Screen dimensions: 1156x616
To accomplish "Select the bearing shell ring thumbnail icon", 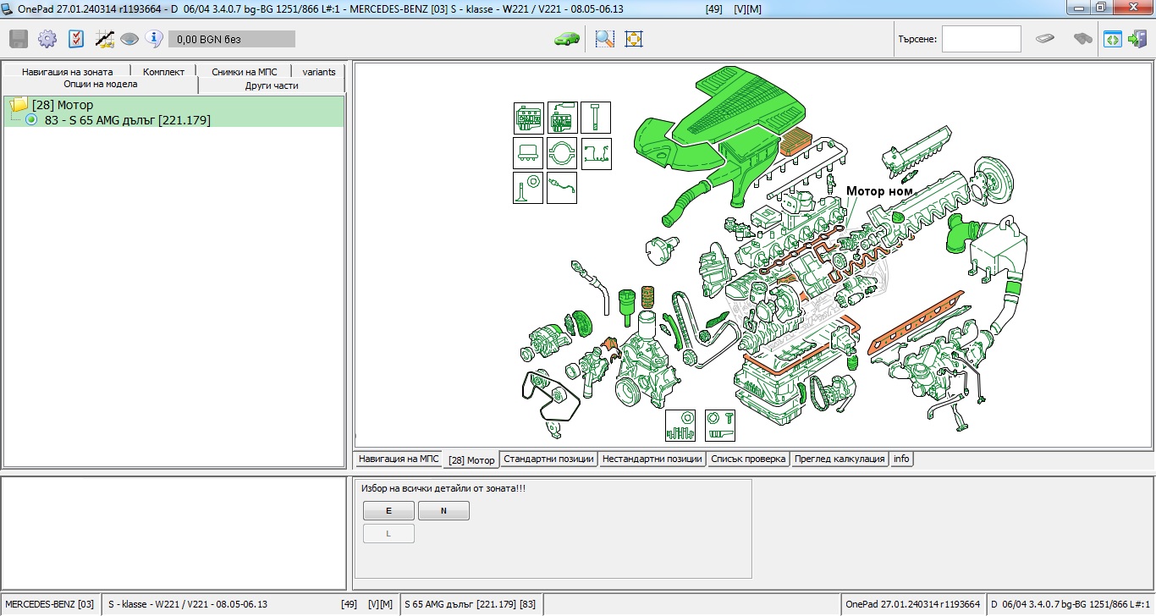I will [562, 153].
